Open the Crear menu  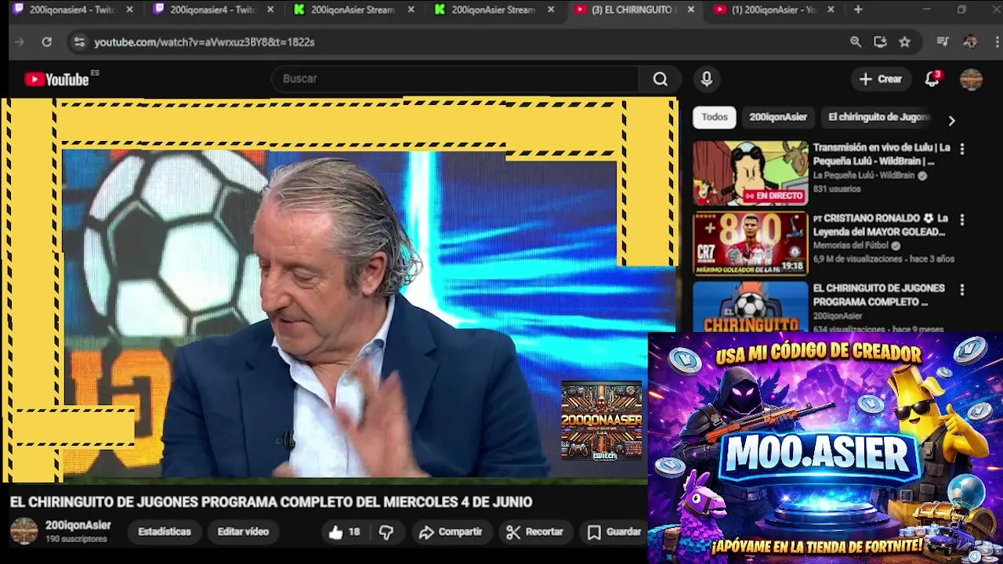pyautogui.click(x=881, y=79)
